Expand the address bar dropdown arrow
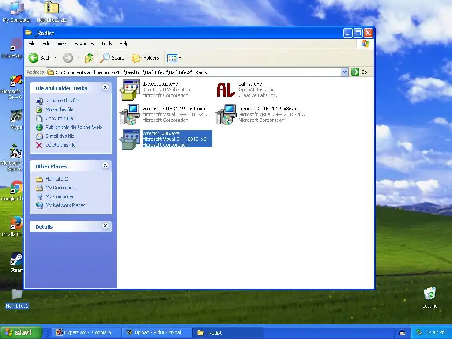The width and height of the screenshot is (452, 339). (x=344, y=72)
